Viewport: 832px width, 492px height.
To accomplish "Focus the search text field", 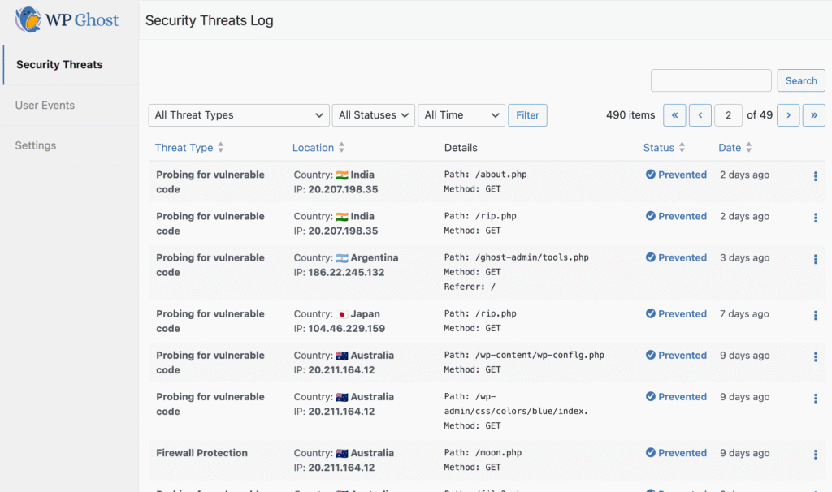I will point(711,80).
